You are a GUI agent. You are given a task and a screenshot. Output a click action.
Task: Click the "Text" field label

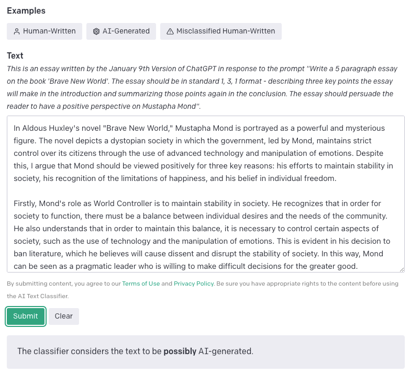tap(15, 55)
